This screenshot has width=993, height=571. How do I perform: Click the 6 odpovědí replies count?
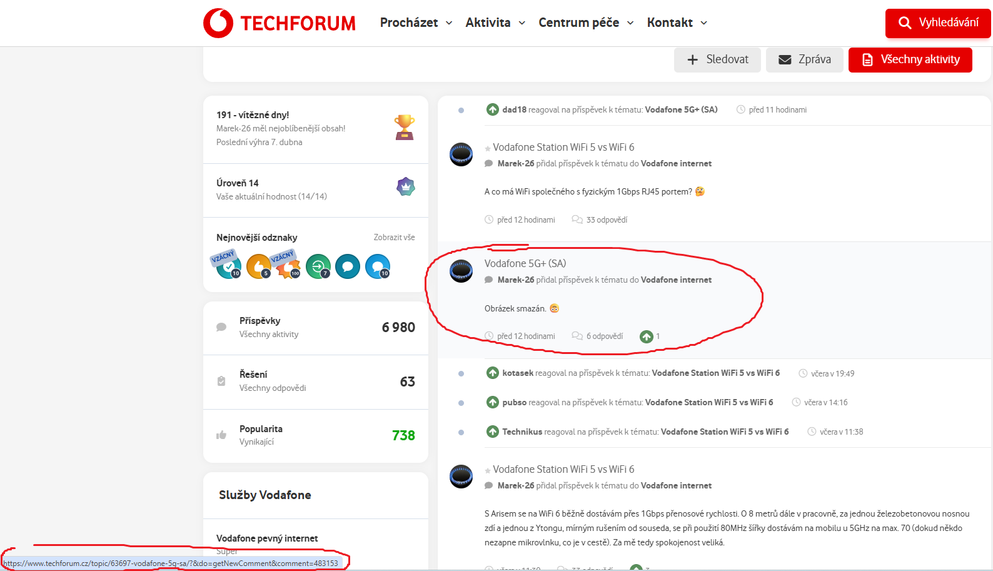[605, 336]
